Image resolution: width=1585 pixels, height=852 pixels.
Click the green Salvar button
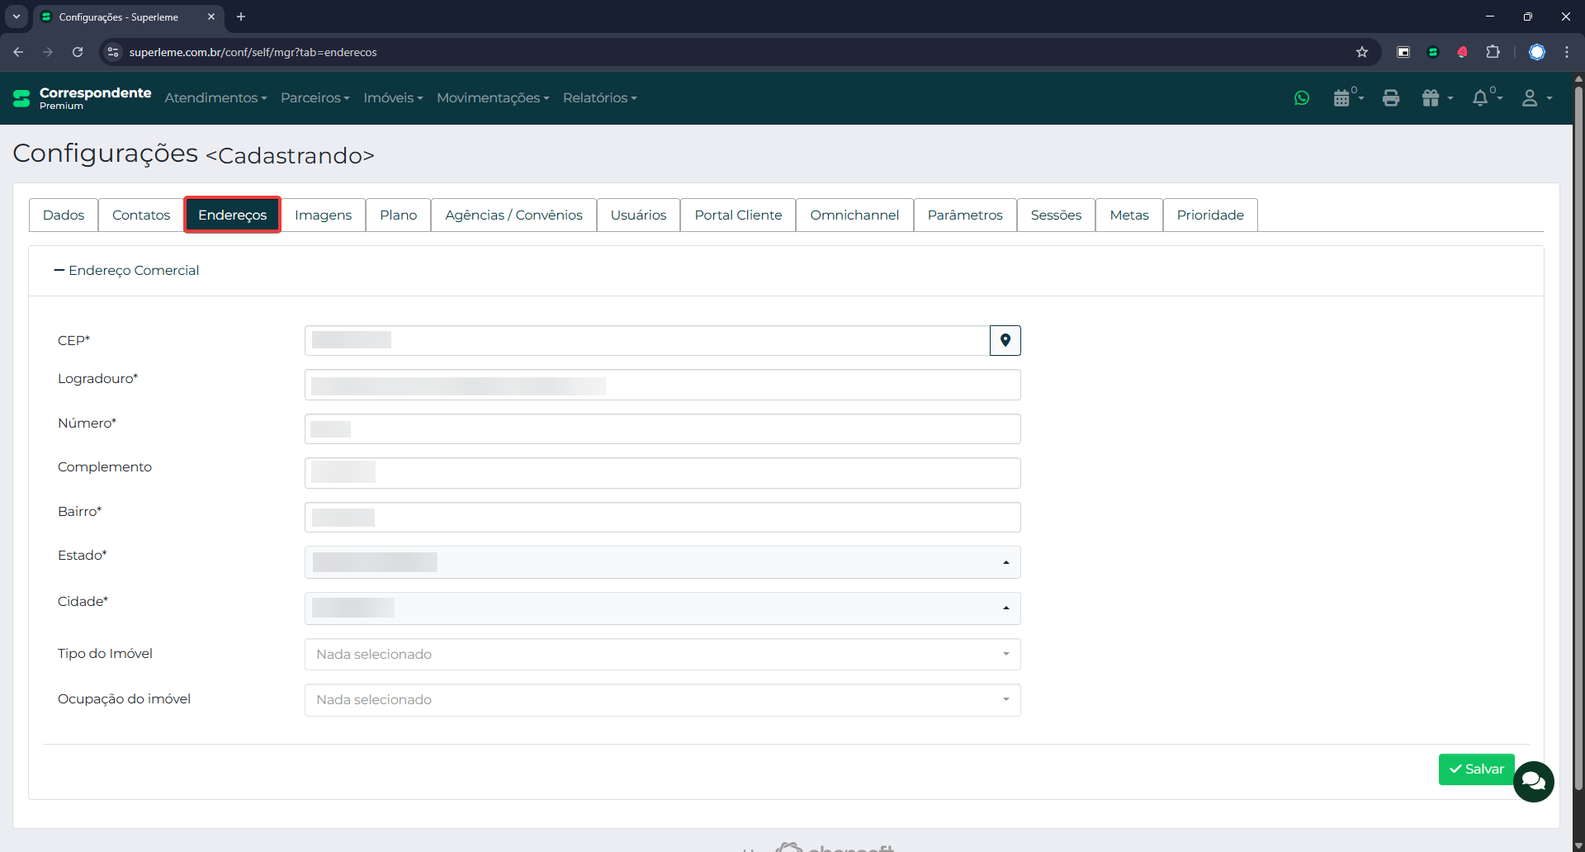point(1476,769)
